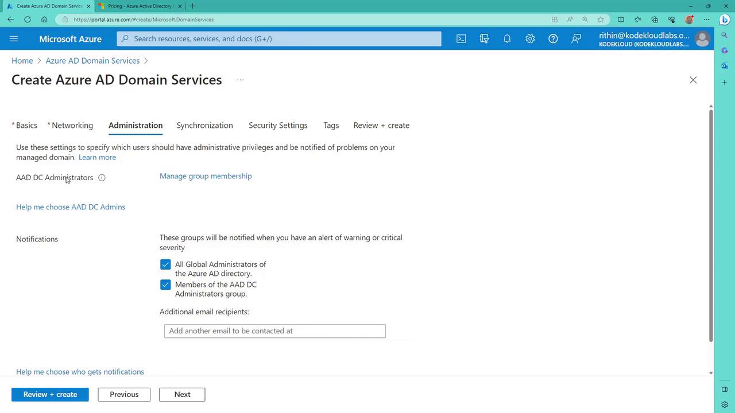Select the Administration tab
Image resolution: width=735 pixels, height=413 pixels.
pyautogui.click(x=136, y=125)
